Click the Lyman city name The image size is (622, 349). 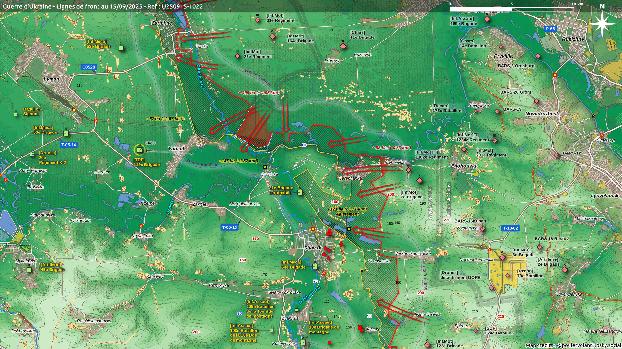pyautogui.click(x=52, y=79)
